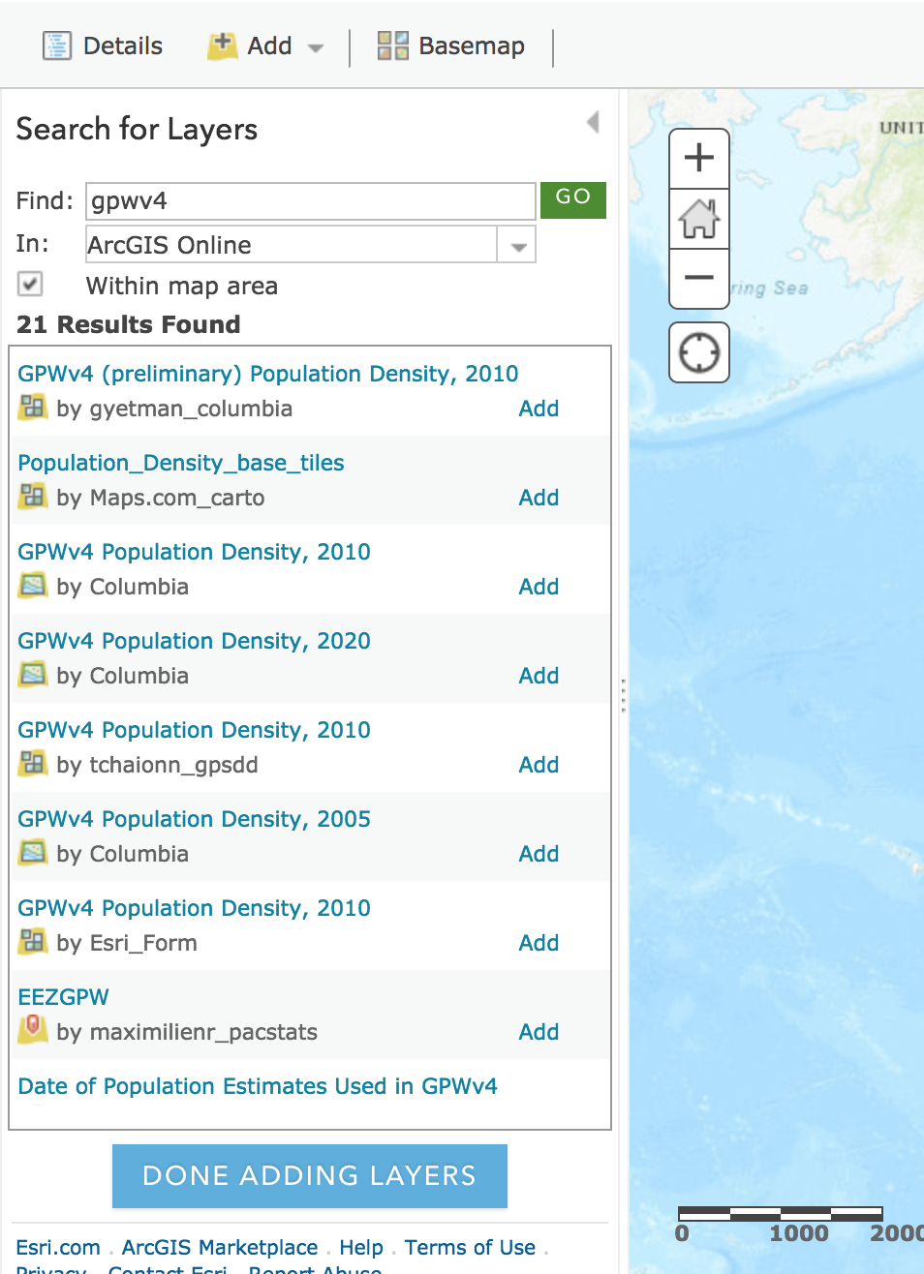This screenshot has width=924, height=1274.
Task: Open the Add menu
Action: pos(264,45)
